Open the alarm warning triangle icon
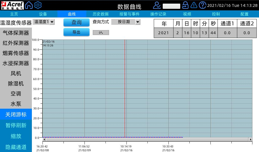This screenshot has width=259, height=152. 194,5
